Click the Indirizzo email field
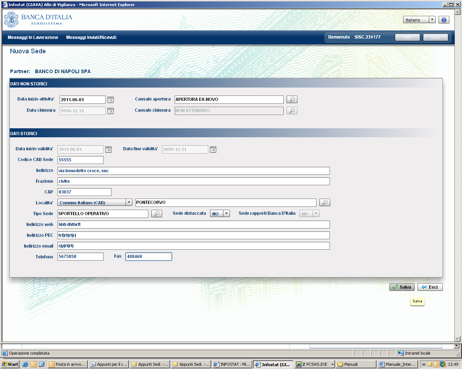462x369 pixels. (193, 246)
